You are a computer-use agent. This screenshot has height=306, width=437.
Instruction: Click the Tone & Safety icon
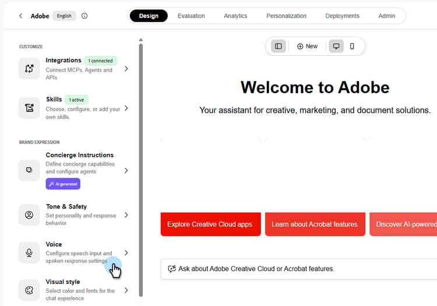(29, 215)
